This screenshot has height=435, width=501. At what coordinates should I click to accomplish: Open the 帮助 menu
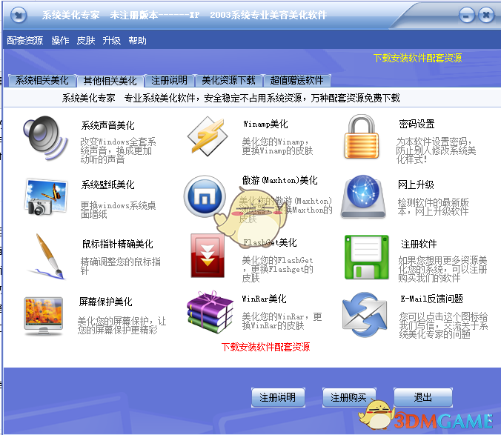pyautogui.click(x=137, y=40)
